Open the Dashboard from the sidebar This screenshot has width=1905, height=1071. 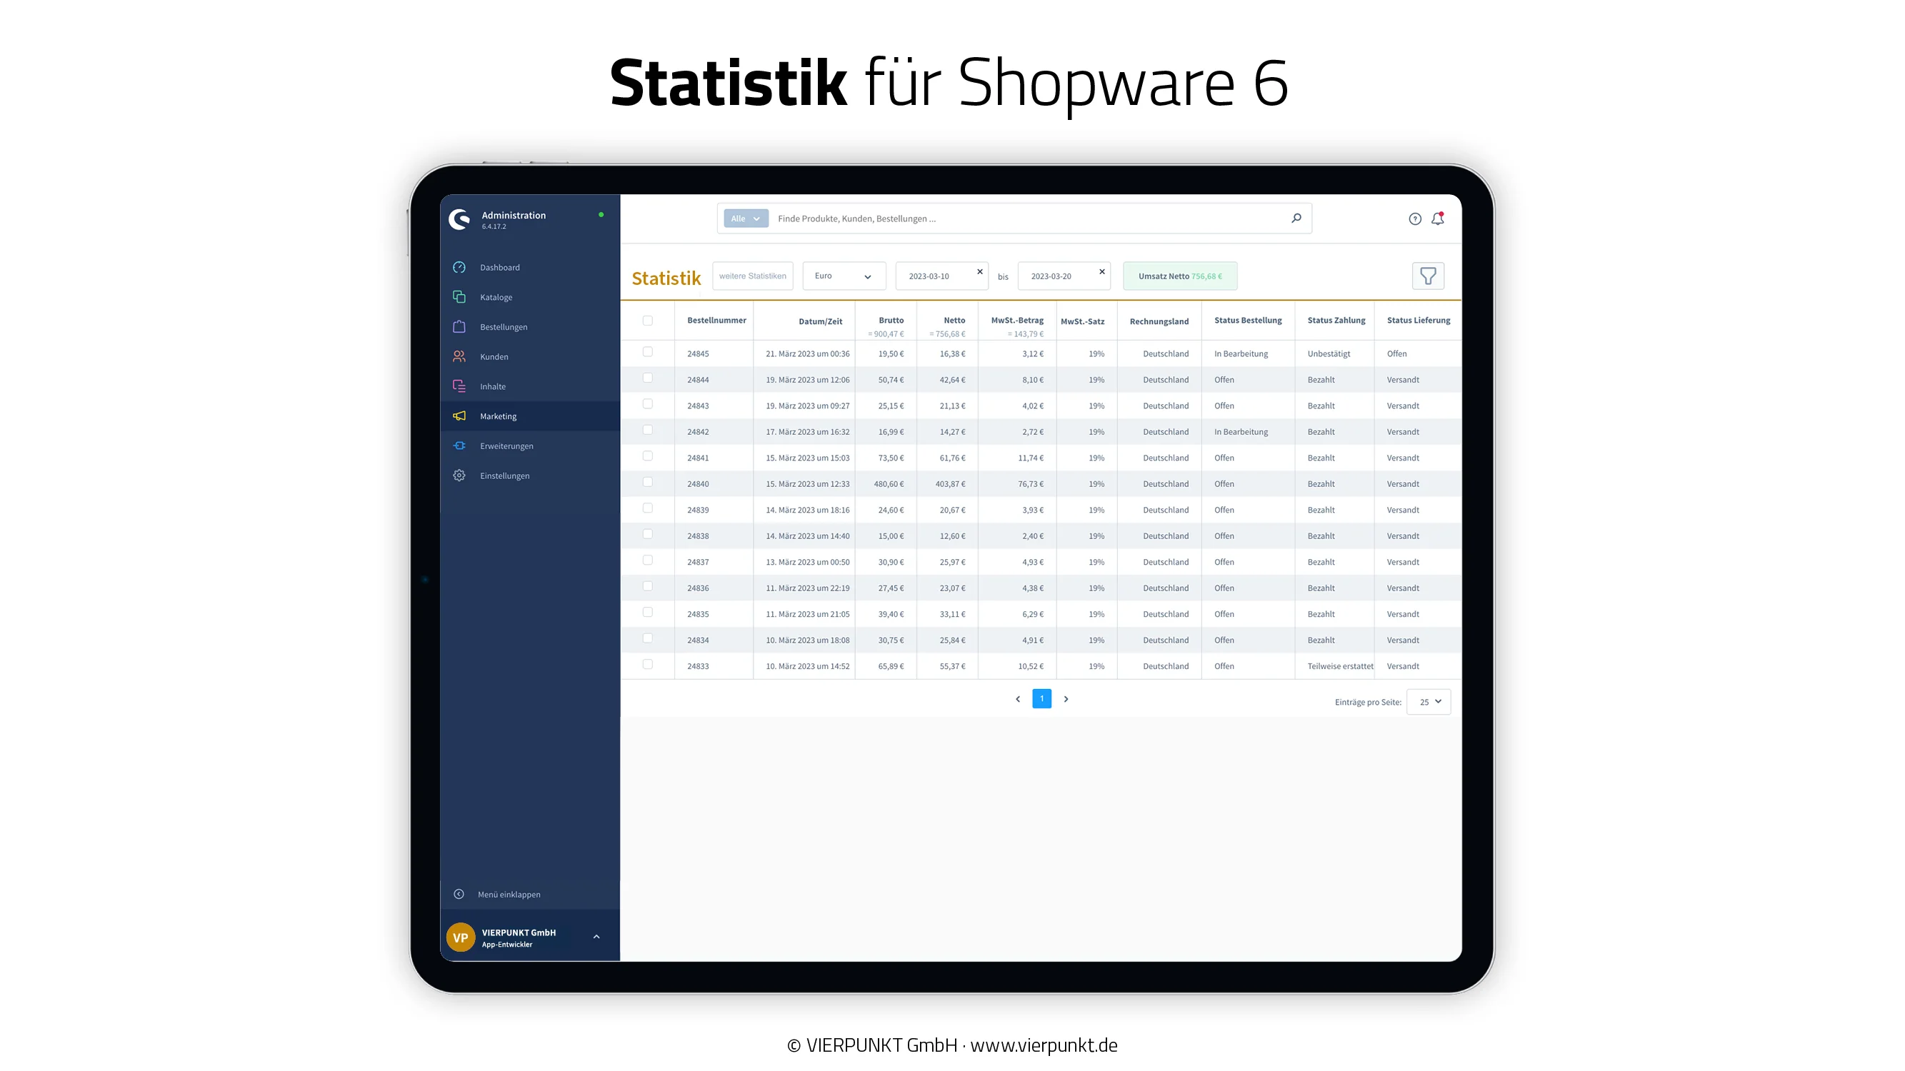pyautogui.click(x=499, y=267)
